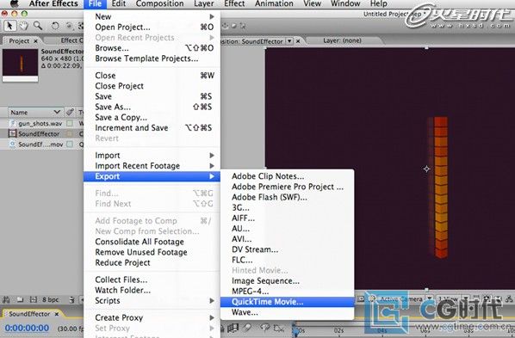Switch to the Project panel tab

19,41
